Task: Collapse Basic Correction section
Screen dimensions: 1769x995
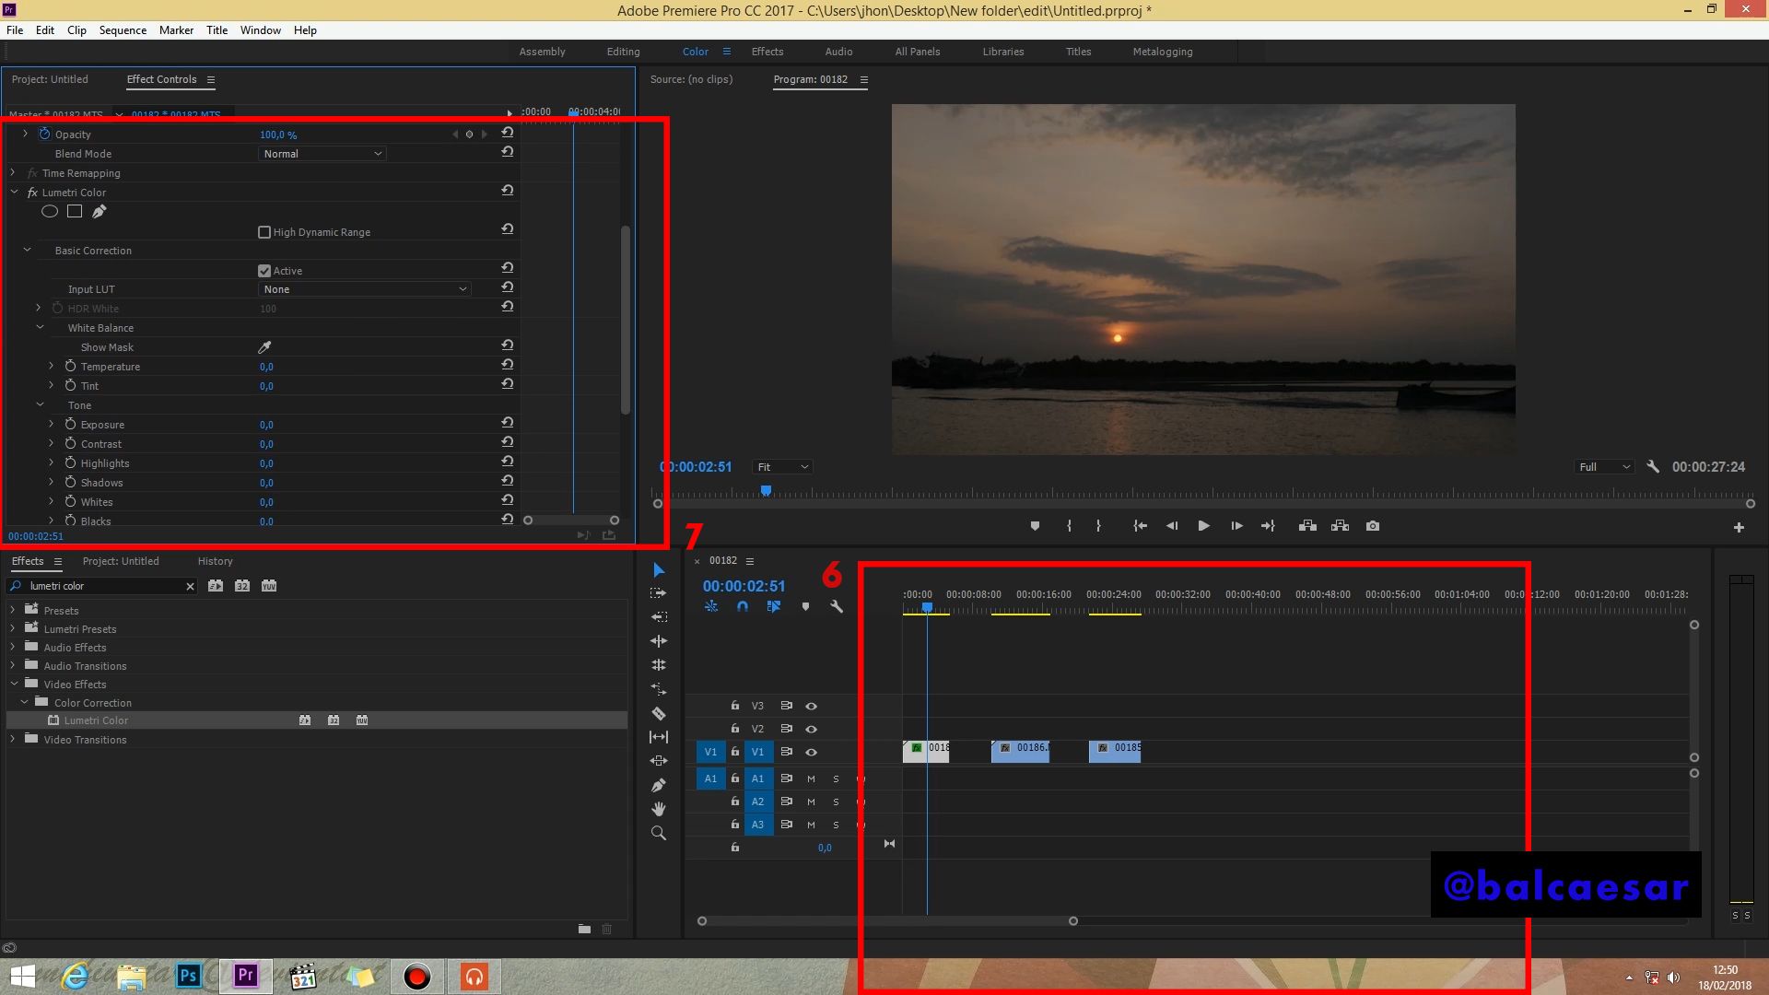Action: pos(27,251)
